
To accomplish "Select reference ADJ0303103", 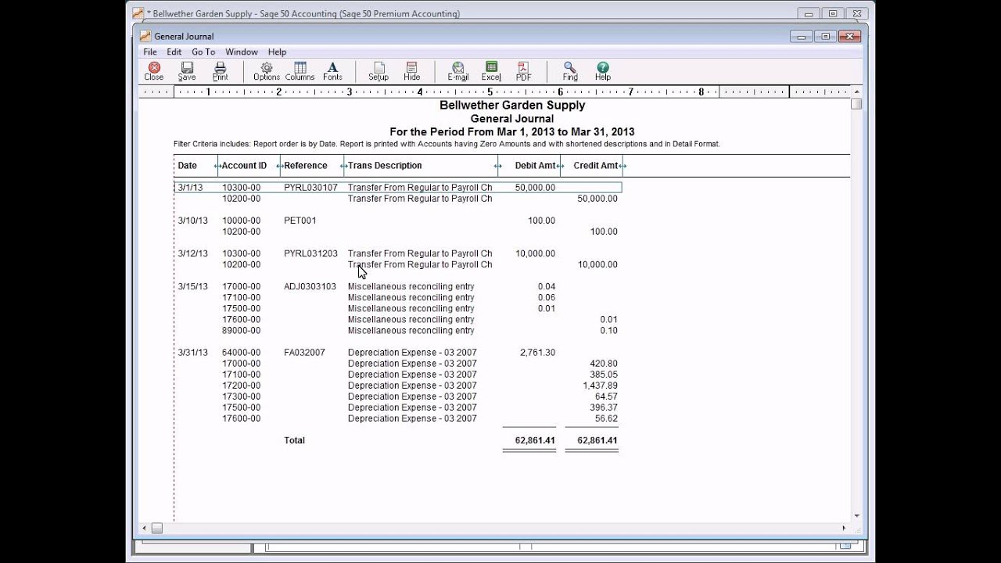I will [x=310, y=286].
